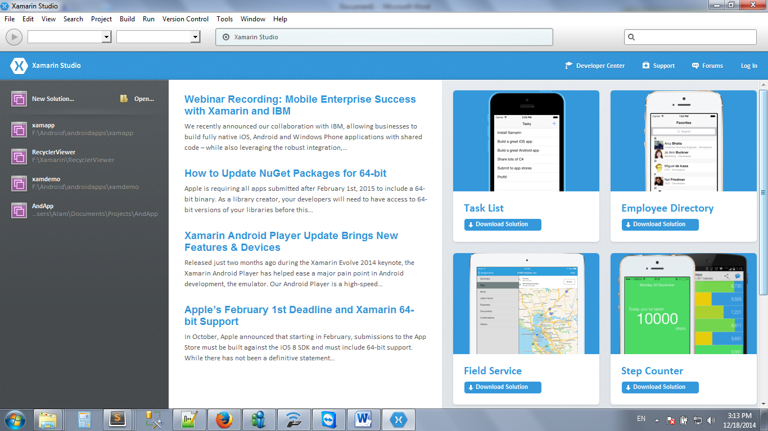Download the Employee Directory solution
The image size is (768, 431).
[660, 224]
